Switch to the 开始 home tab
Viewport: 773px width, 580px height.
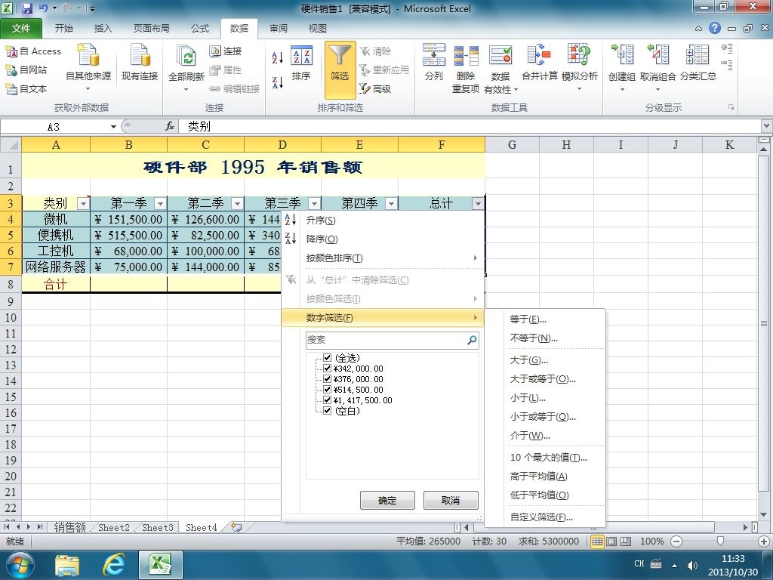[63, 29]
